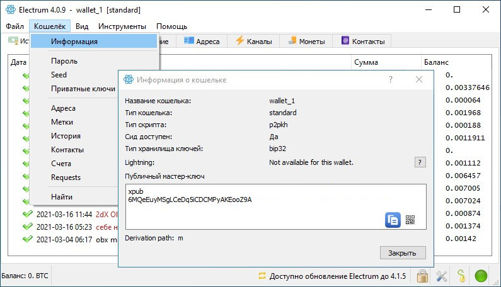Click the Адреса tab icon

coord(189,40)
